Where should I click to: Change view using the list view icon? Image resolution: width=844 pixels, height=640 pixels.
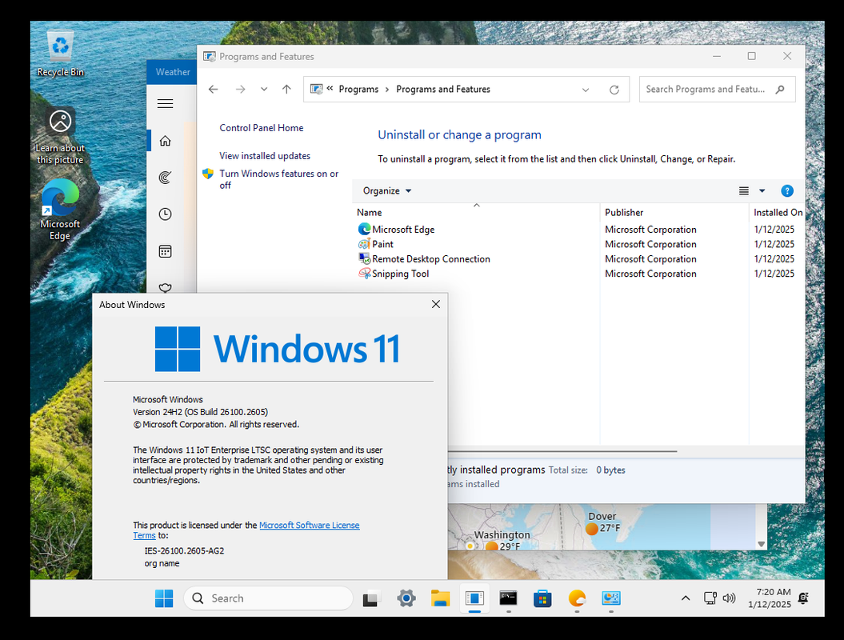pyautogui.click(x=744, y=191)
